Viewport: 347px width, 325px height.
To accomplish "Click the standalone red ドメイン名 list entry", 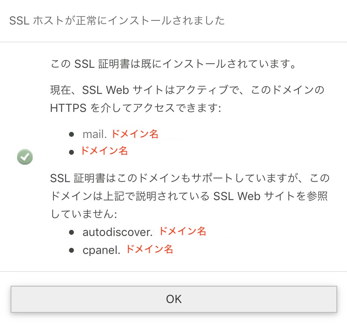I will (x=104, y=151).
